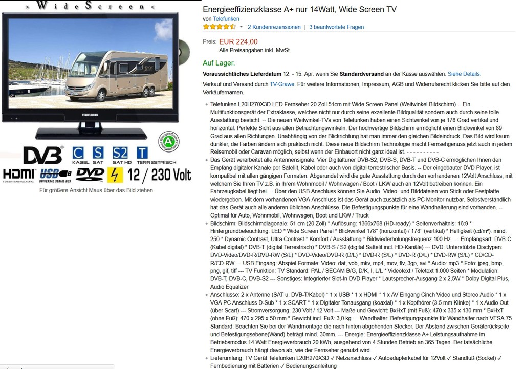Screen dimensions: 524x369
Task: Click the yellow lightning bolt icon
Action: point(115,175)
